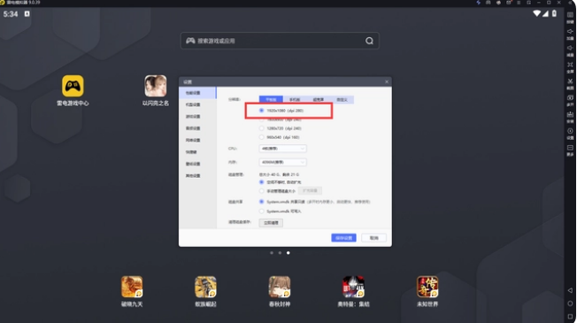Click the blue save settings button
This screenshot has height=323, width=577.
tap(343, 238)
